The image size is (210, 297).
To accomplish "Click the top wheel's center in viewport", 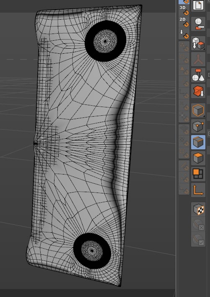I will click(105, 41).
